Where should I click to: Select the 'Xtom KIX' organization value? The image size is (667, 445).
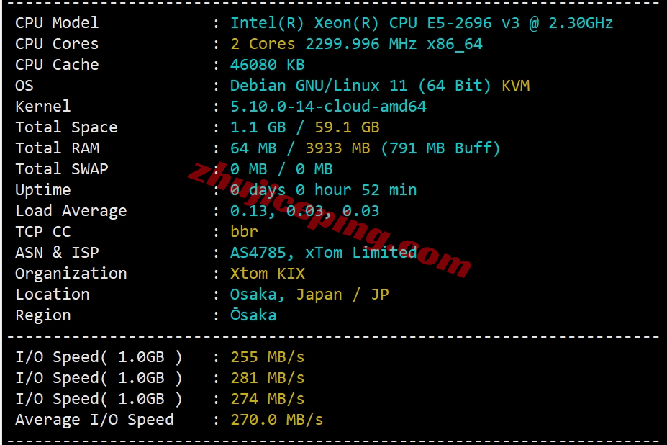point(267,274)
